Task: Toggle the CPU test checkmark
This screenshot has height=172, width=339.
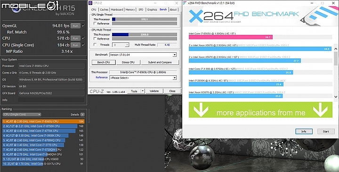Action: [83, 38]
